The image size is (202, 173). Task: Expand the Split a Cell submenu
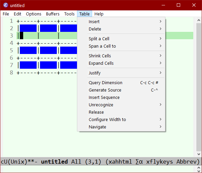click(x=121, y=39)
